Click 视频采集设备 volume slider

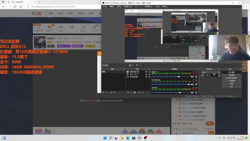click(x=171, y=84)
